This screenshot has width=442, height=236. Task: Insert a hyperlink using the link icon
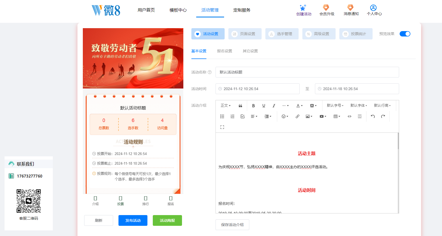tap(298, 116)
